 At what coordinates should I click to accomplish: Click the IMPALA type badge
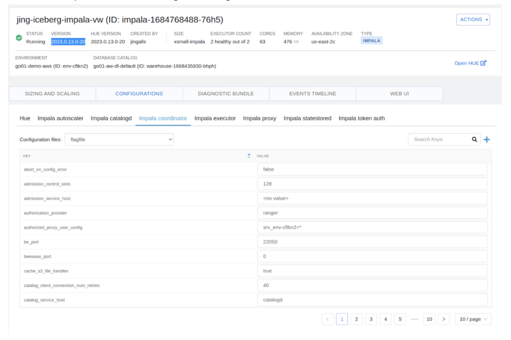[371, 41]
